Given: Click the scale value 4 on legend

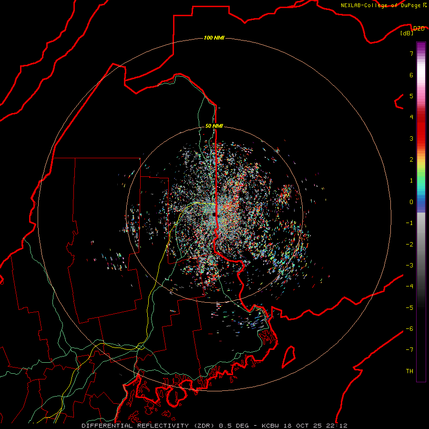Looking at the screenshot, I should point(411,117).
